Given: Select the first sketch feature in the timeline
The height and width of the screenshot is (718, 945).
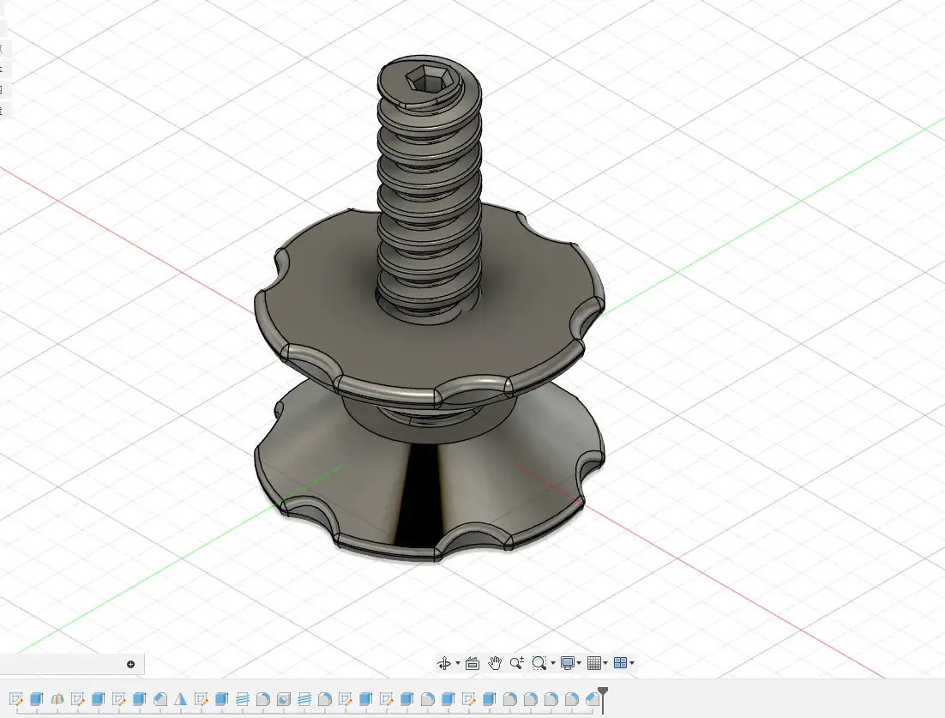Looking at the screenshot, I should point(16,699).
